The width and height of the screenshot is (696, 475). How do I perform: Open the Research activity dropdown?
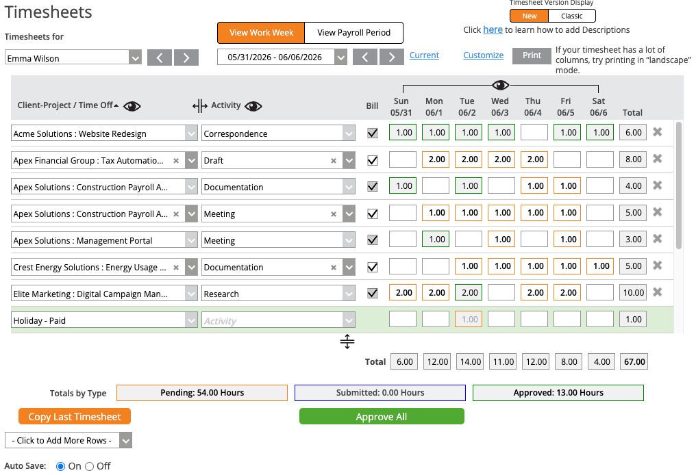(349, 293)
